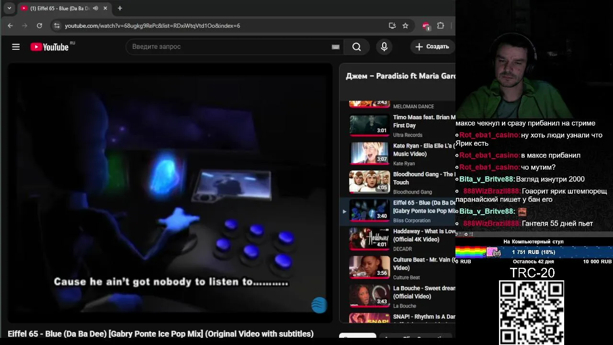Go forward in browser history
Screen dimensions: 613x345
click(x=25, y=25)
